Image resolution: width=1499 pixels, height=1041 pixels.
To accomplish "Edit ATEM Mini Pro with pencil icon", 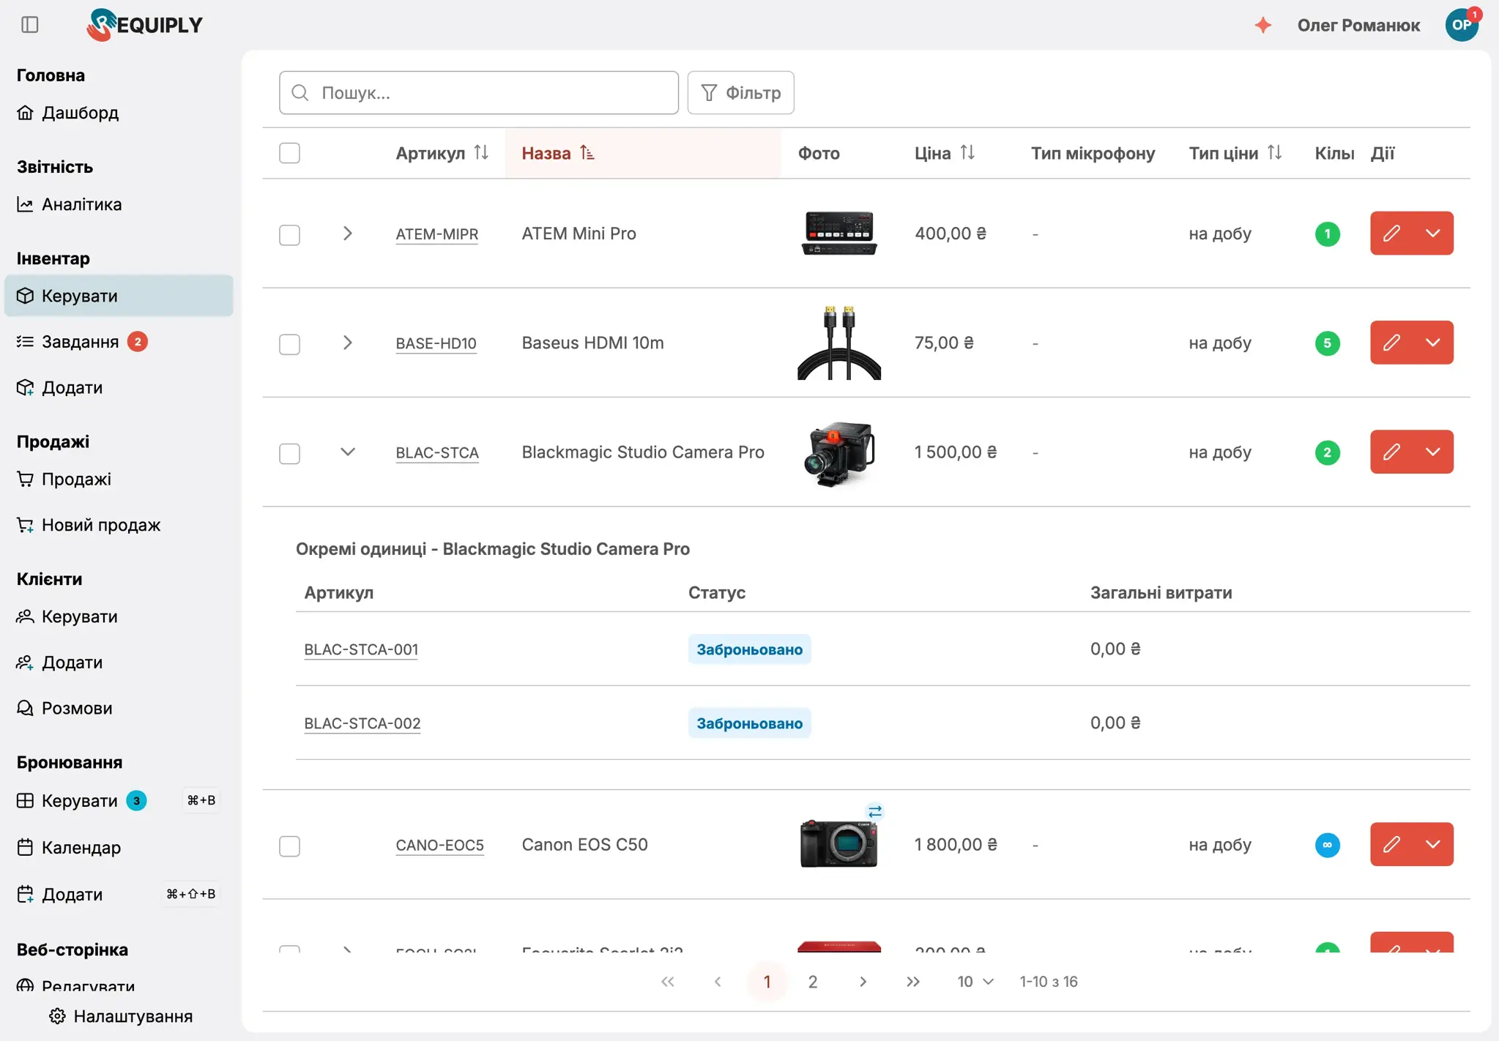I will [1391, 234].
